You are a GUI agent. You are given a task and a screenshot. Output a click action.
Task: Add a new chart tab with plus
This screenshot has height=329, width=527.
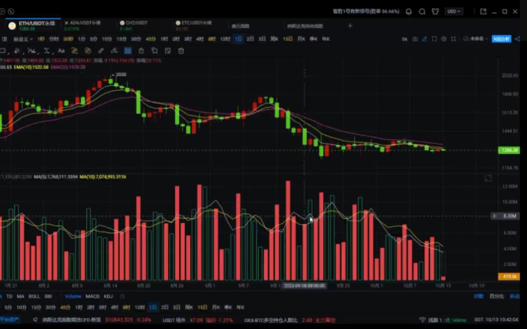(350, 26)
